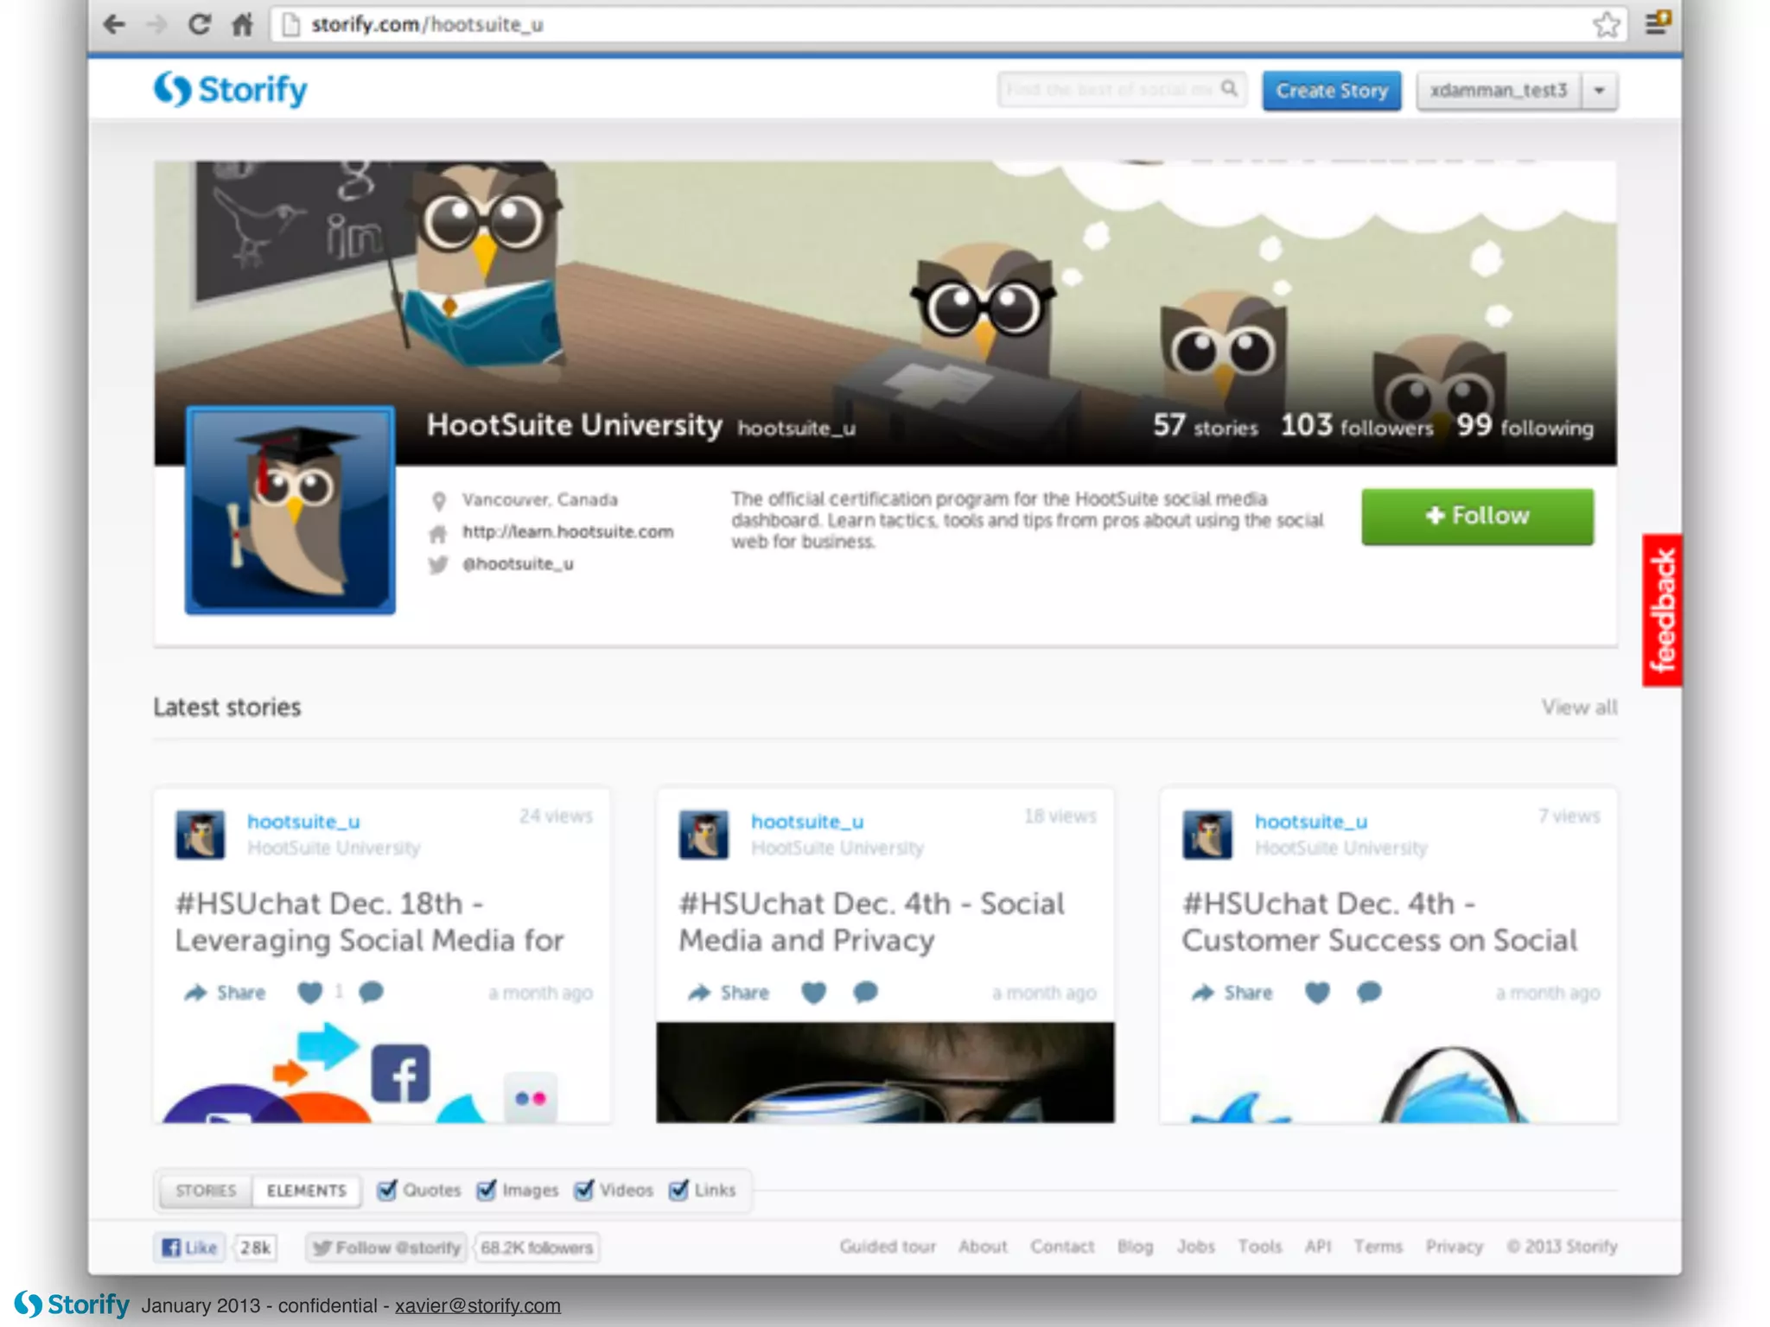Click the browser forward arrow
1770x1327 pixels.
pos(156,24)
